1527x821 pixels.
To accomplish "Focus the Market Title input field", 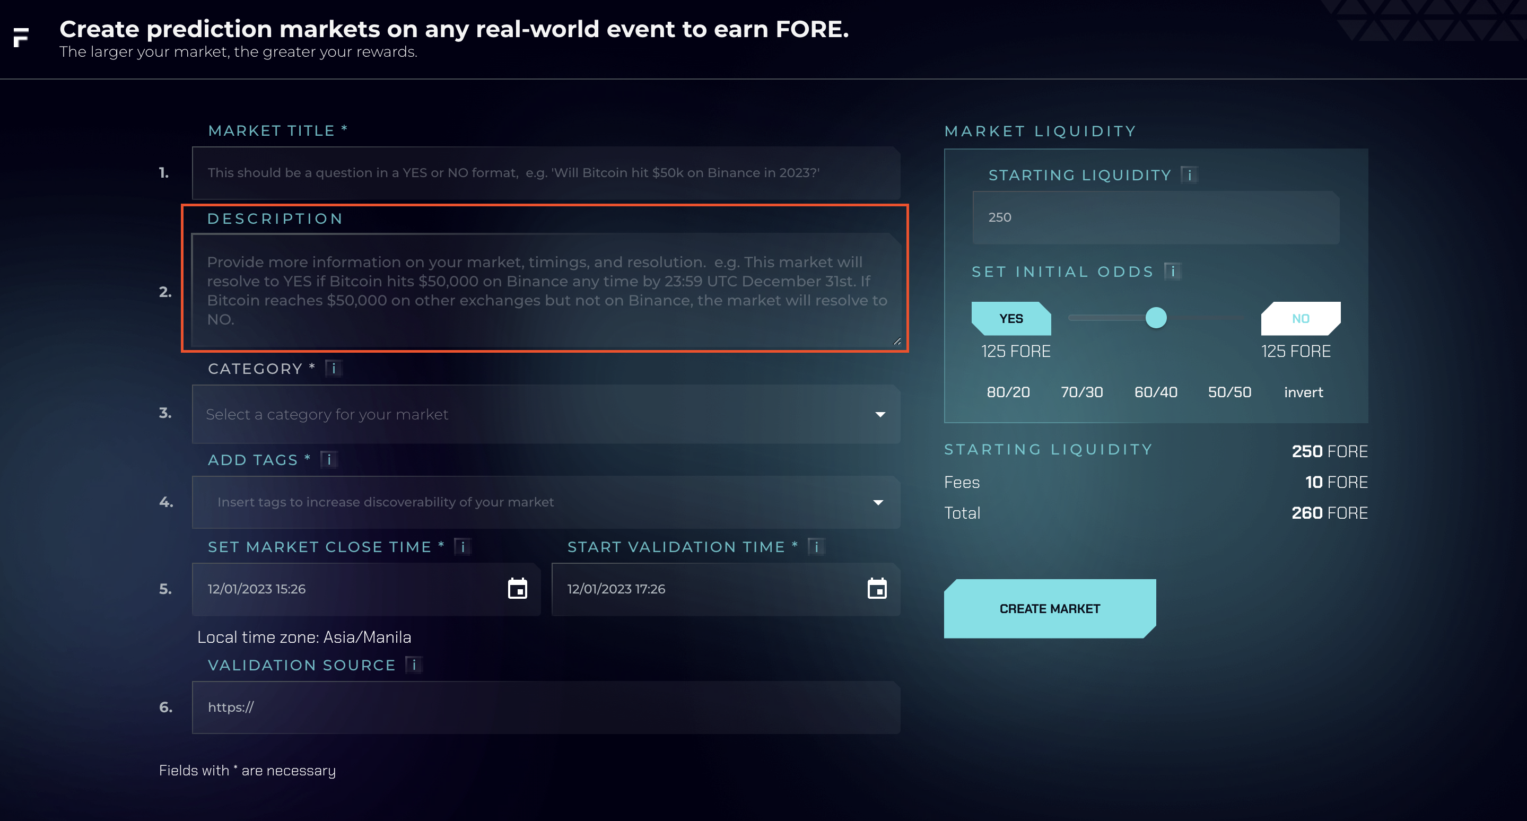I will (545, 173).
